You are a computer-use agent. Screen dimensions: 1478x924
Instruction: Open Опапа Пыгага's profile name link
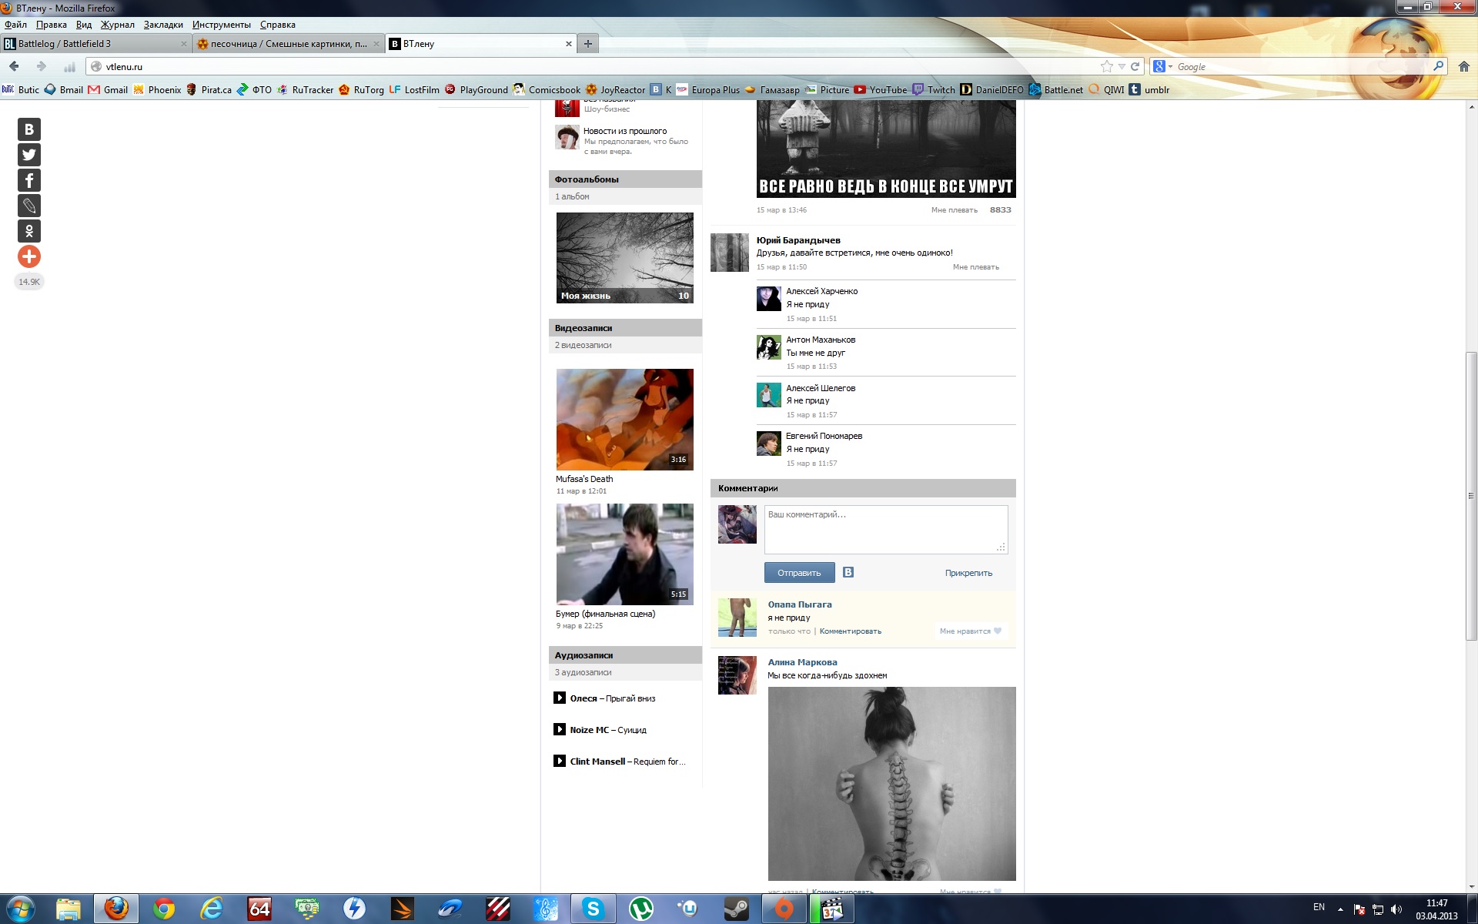click(800, 604)
